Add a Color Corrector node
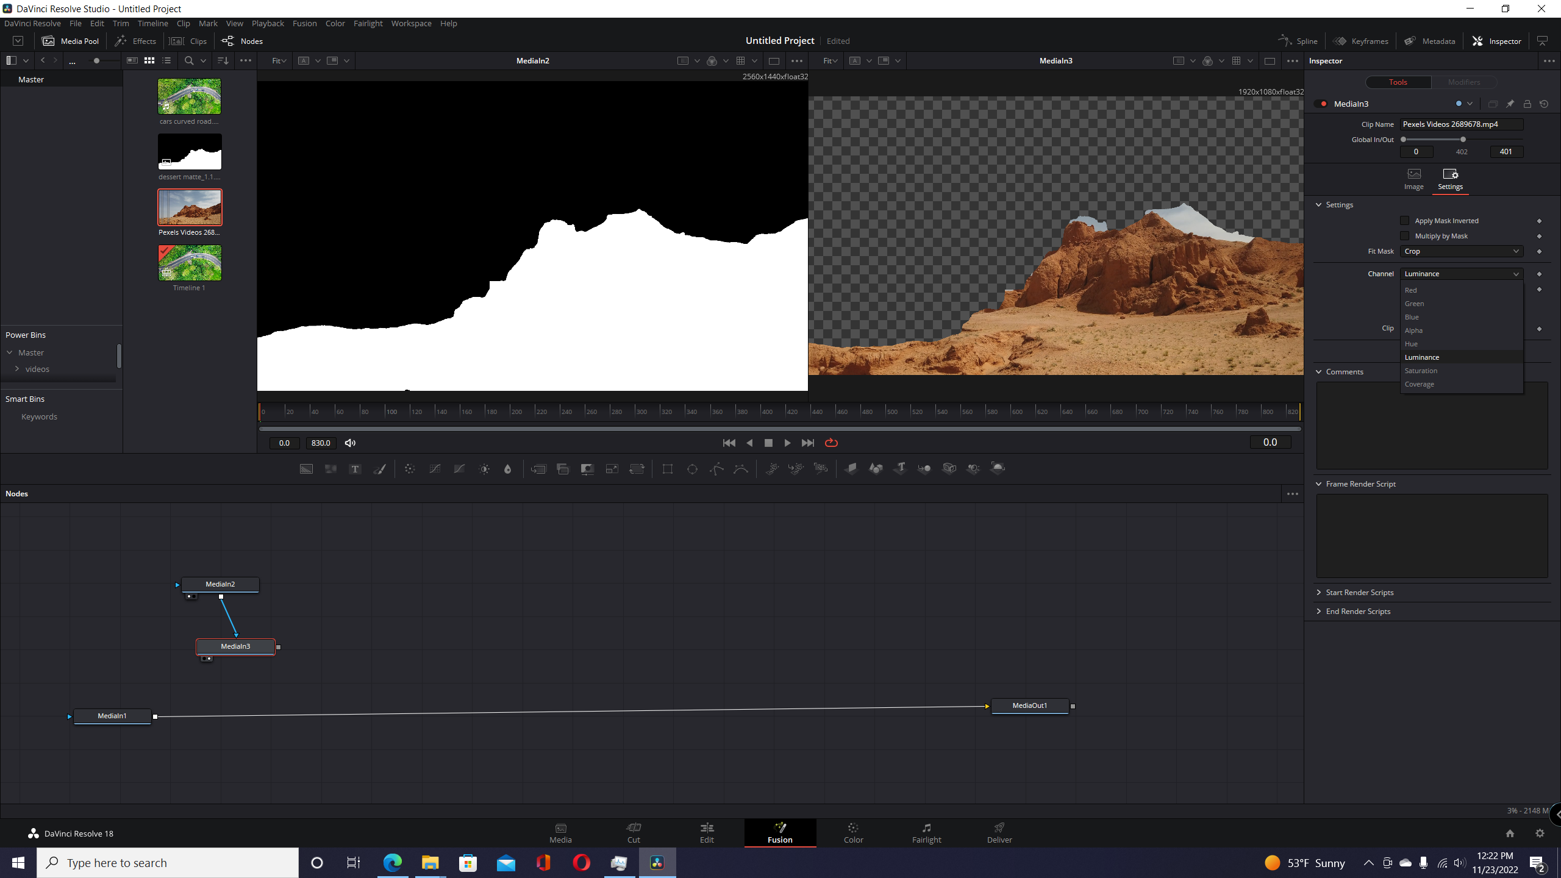The height and width of the screenshot is (878, 1561). (x=410, y=469)
